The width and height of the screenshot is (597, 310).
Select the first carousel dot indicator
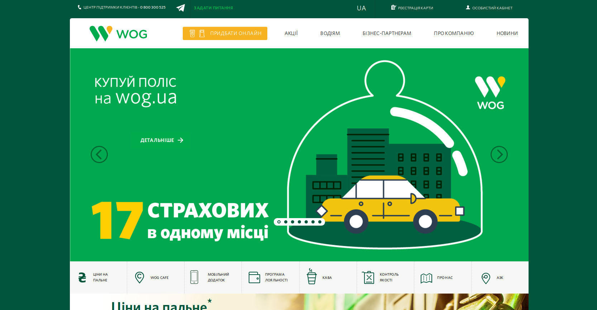pyautogui.click(x=279, y=222)
